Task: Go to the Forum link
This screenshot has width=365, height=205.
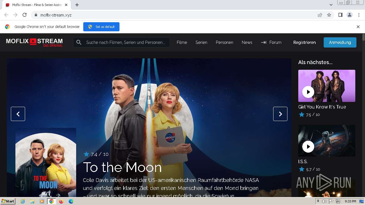Action: 271,42
